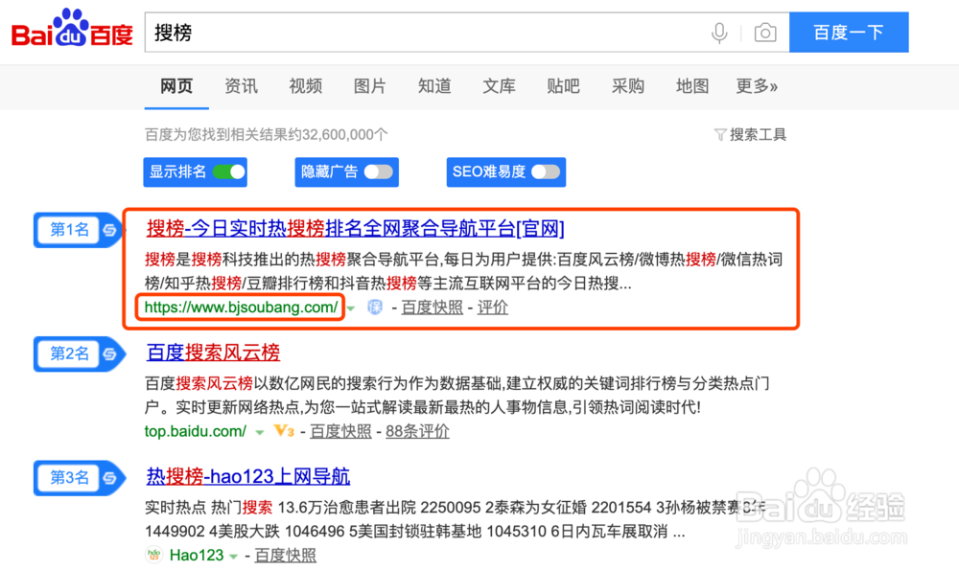
Task: Open 百度搜索风云榜 result title
Action: coord(213,353)
